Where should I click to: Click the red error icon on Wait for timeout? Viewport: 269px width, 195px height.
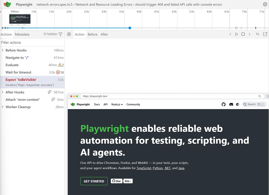coord(58,72)
